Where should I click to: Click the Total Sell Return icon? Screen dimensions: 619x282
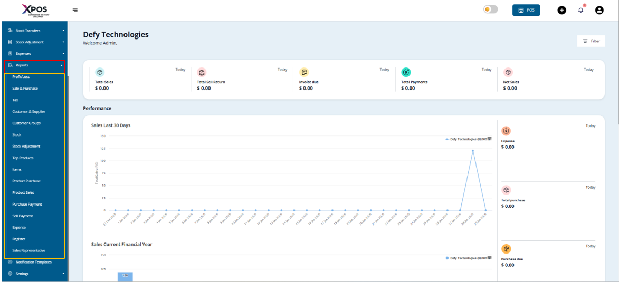click(x=202, y=72)
